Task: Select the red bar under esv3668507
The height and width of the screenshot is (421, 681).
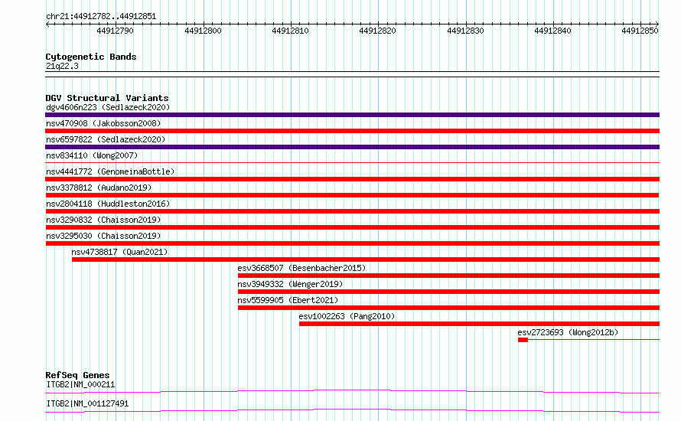Action: pyautogui.click(x=448, y=276)
